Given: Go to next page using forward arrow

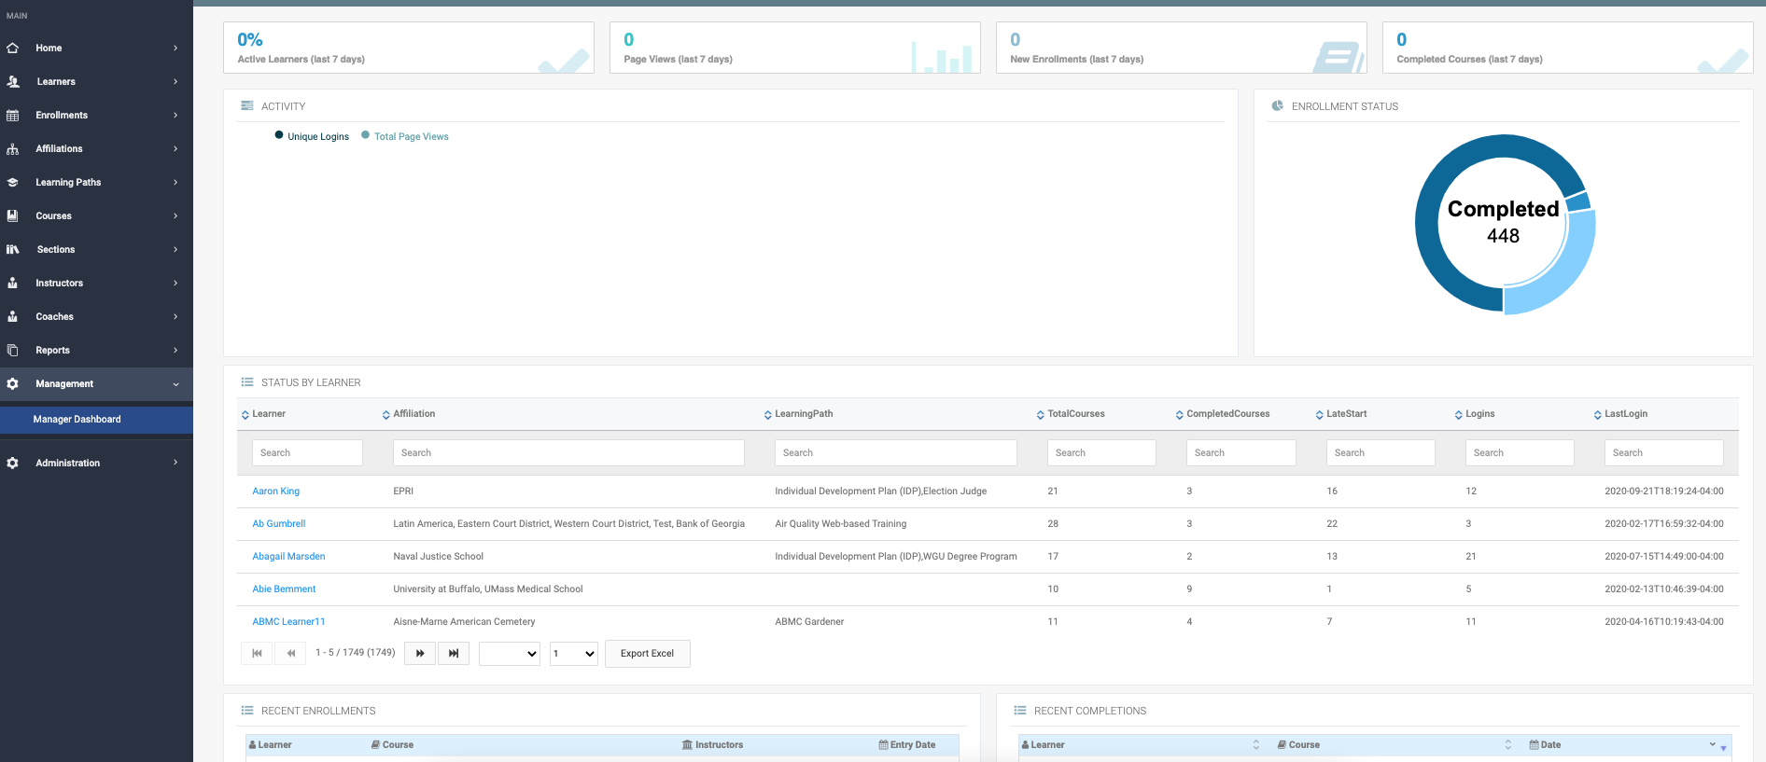Looking at the screenshot, I should (420, 654).
